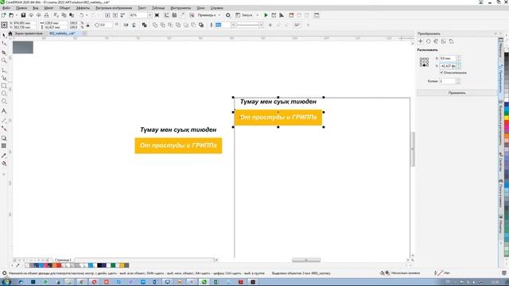Click the Print icon in the toolbar
509x286 pixels.
pyautogui.click(x=46, y=15)
